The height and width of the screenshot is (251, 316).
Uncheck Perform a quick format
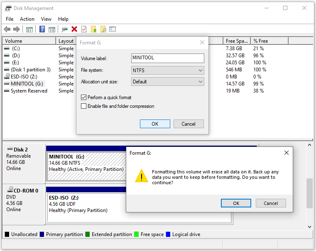pyautogui.click(x=84, y=97)
